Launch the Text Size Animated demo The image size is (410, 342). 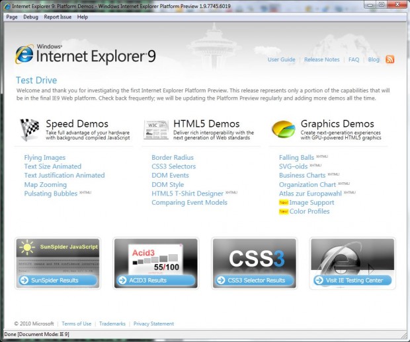coord(53,166)
